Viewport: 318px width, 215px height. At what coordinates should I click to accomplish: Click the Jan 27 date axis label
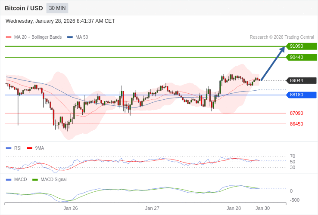point(152,208)
